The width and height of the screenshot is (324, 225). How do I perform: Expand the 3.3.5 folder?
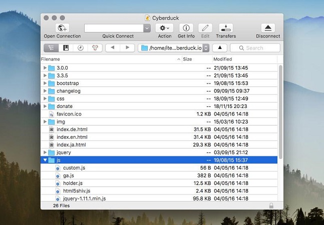tap(45, 75)
